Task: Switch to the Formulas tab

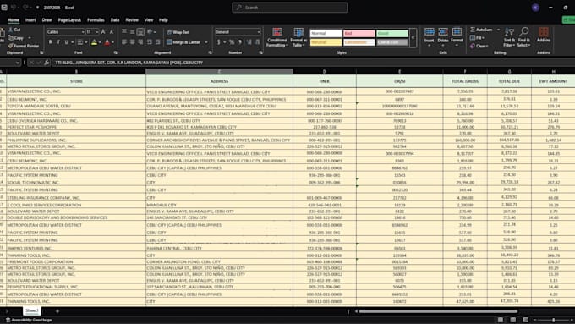Action: coord(96,20)
